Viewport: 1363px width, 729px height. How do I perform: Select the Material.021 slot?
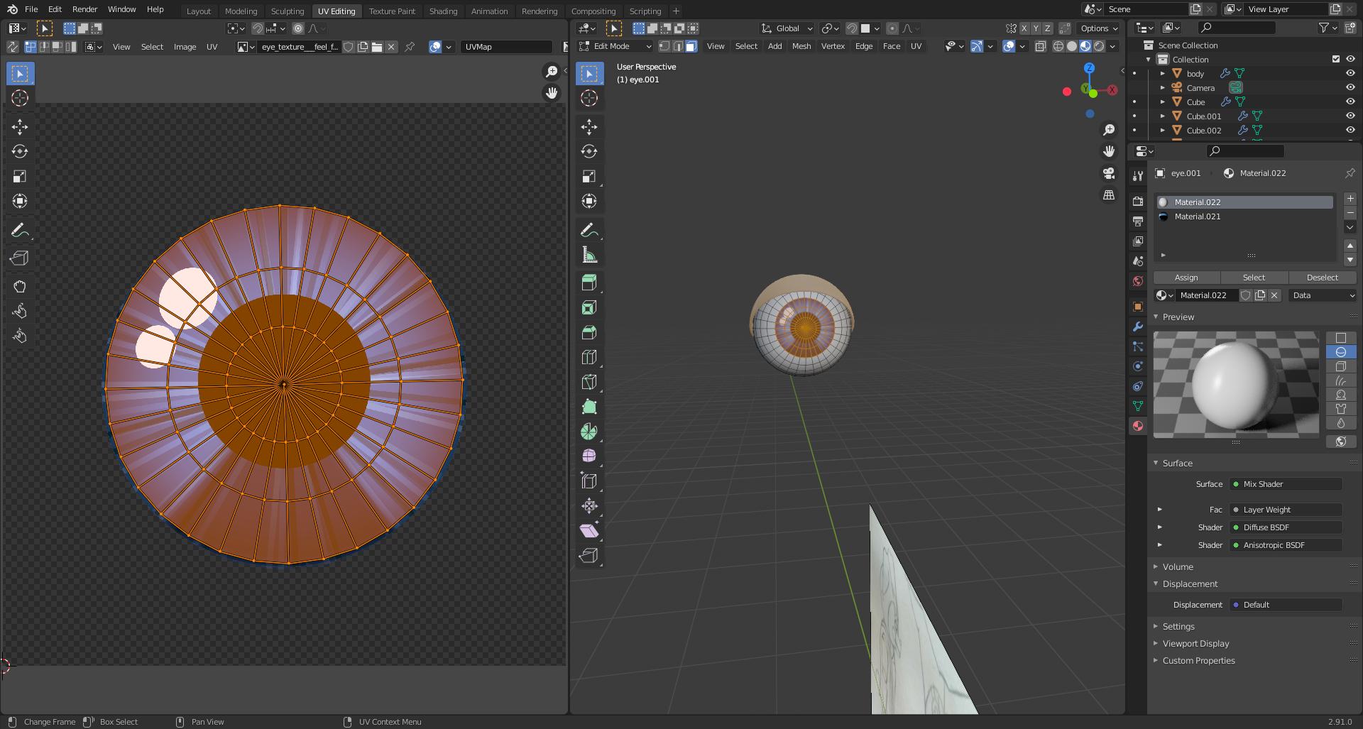[x=1244, y=216]
